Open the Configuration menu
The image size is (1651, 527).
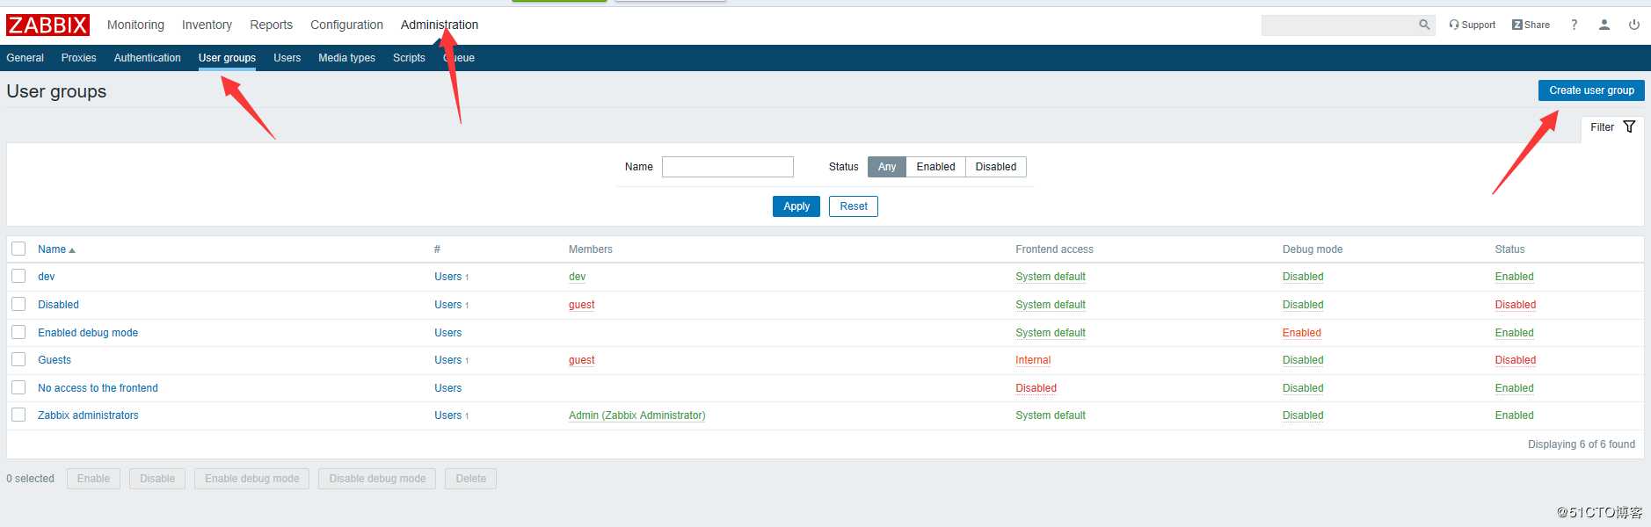click(346, 25)
